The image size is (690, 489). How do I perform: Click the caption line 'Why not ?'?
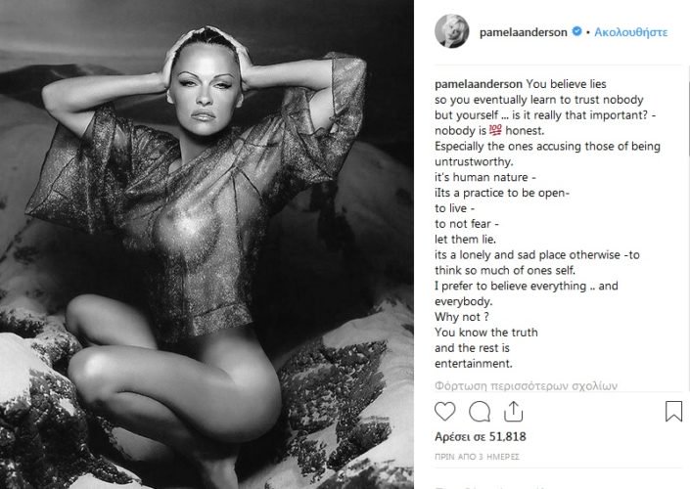(x=462, y=317)
